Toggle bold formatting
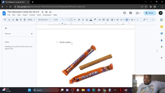This screenshot has height=93, width=165. pyautogui.click(x=79, y=20)
